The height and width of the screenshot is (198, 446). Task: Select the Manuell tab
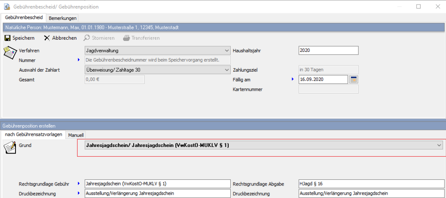click(76, 135)
